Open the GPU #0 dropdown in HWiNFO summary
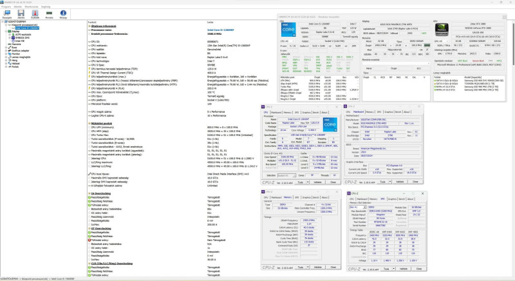Screen dimensions: 515x281 pos(441,41)
